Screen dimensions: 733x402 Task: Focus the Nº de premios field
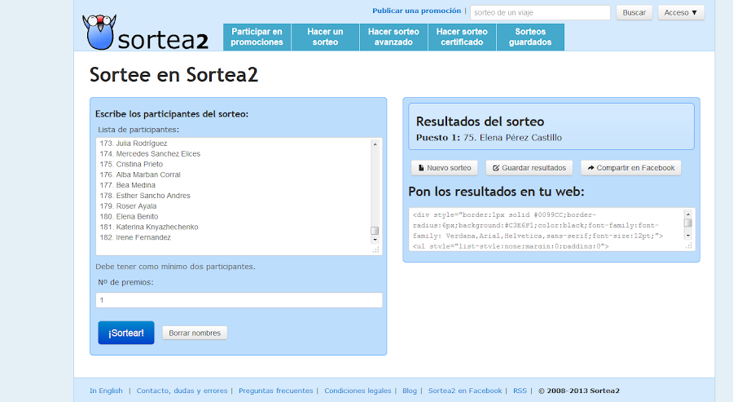tap(239, 300)
